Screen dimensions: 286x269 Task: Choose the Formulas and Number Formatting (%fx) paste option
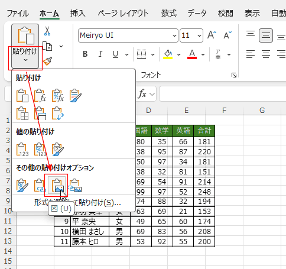click(x=58, y=96)
